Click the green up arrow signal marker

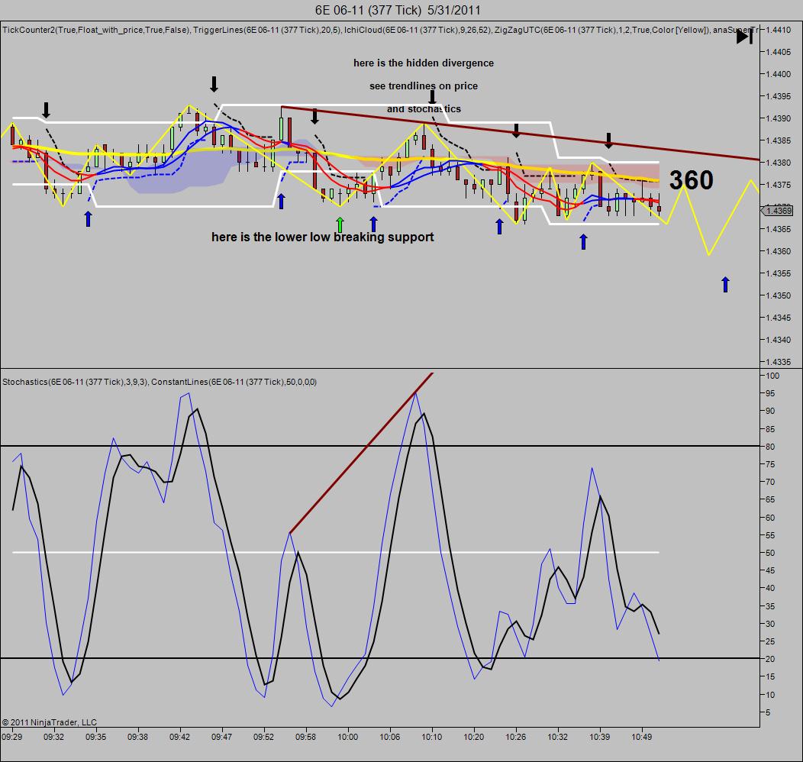pos(340,224)
